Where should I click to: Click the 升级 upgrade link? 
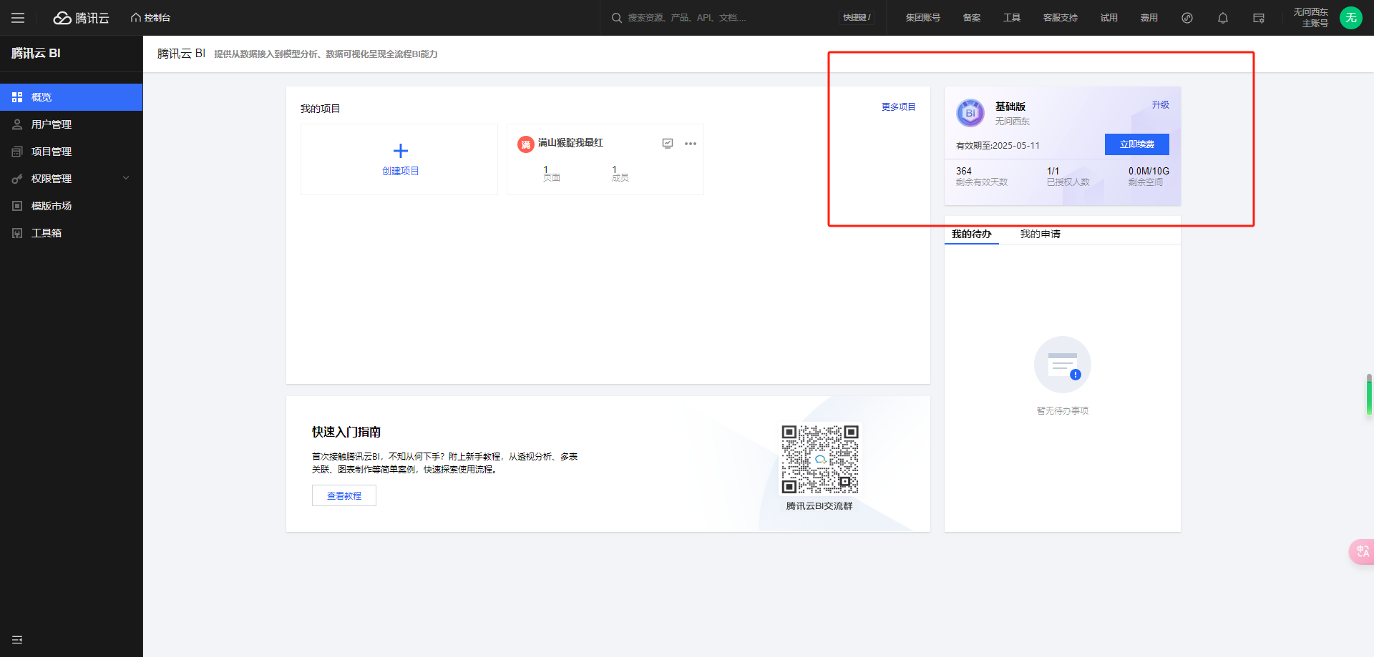coord(1161,105)
